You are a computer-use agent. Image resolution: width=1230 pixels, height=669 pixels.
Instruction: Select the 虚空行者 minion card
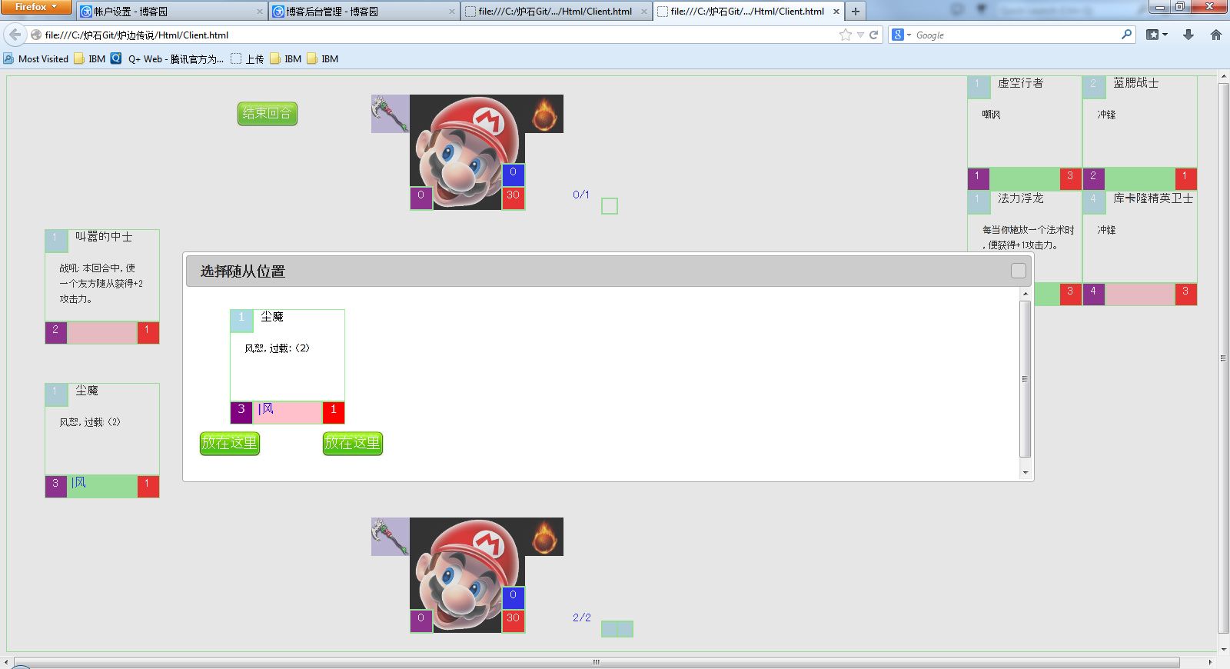(1025, 133)
